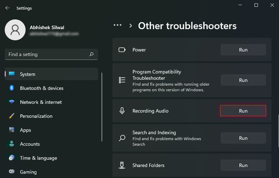Click the Accounts person icon

coord(12,144)
